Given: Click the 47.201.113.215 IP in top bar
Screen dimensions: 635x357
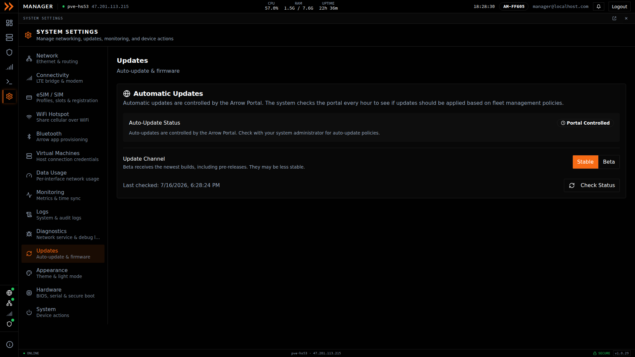Looking at the screenshot, I should click(x=110, y=7).
